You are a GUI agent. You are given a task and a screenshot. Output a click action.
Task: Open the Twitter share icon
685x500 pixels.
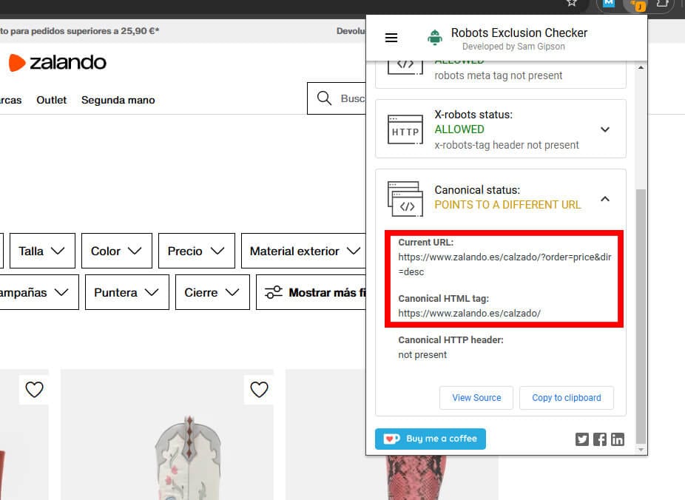[x=582, y=439]
